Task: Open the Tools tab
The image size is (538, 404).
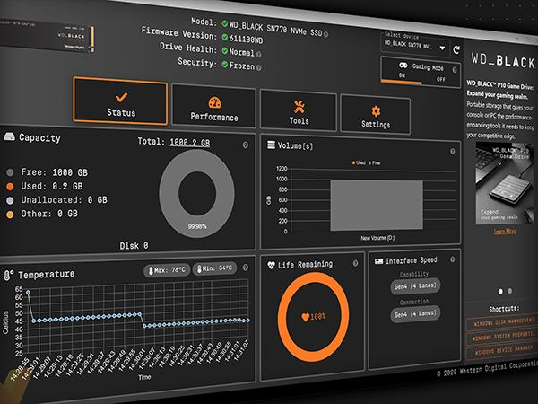Action: [x=299, y=110]
